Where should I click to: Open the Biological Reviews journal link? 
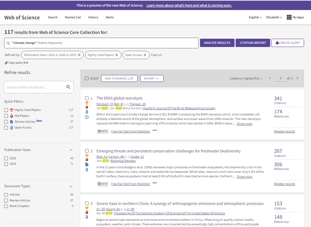point(123,161)
